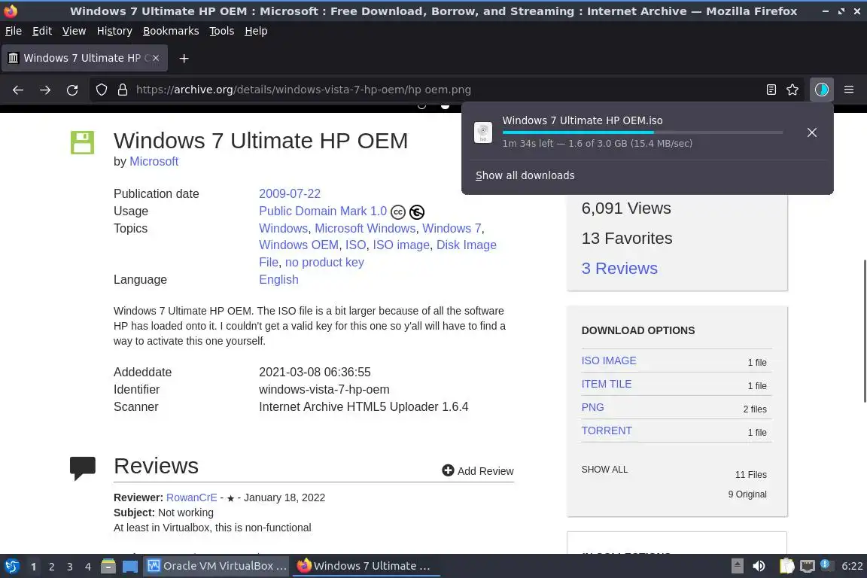Bookmark this page with the star icon
Viewport: 867px width, 578px height.
tap(792, 90)
